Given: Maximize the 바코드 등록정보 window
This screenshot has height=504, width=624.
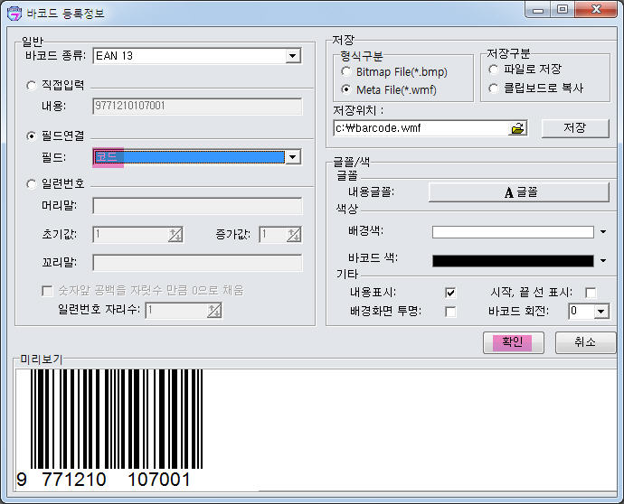Looking at the screenshot, I should point(563,10).
